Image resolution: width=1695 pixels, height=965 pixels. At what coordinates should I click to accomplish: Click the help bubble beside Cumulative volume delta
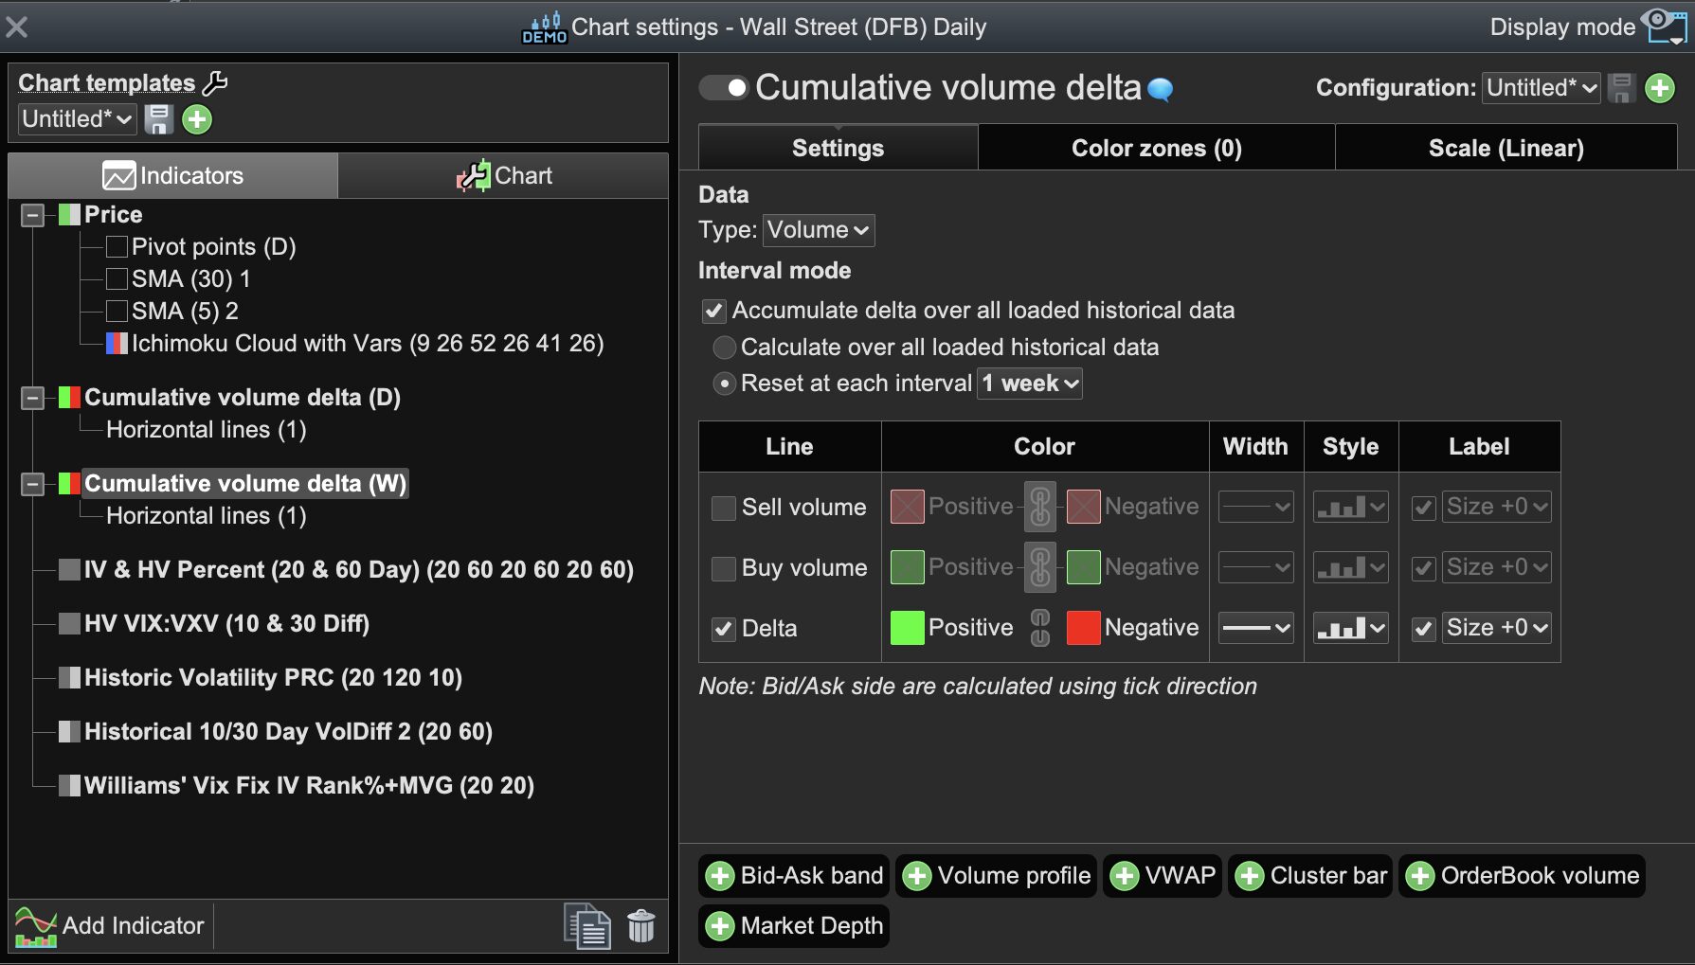point(1161,89)
